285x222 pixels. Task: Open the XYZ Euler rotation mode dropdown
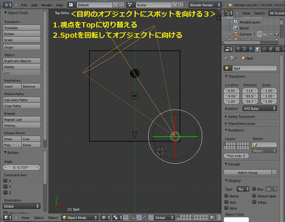(259, 108)
